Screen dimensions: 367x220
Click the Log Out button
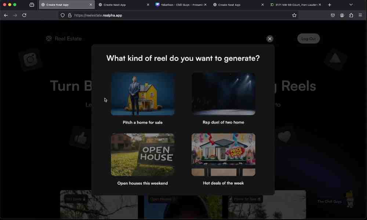(308, 38)
